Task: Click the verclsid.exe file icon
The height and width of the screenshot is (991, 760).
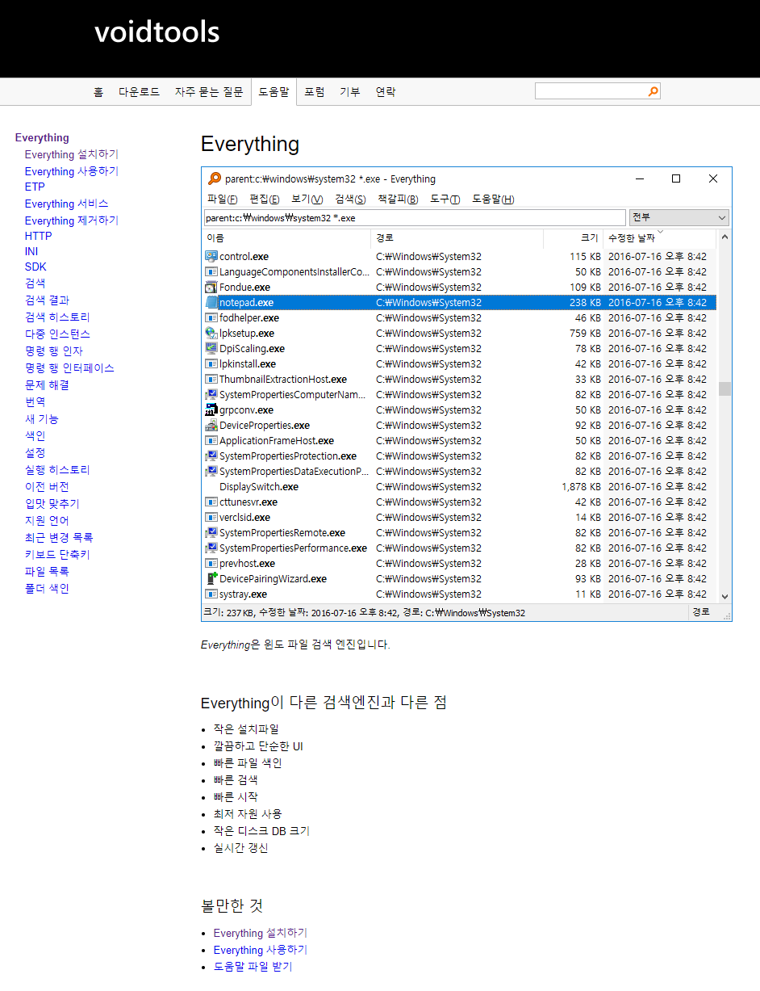Action: click(211, 517)
